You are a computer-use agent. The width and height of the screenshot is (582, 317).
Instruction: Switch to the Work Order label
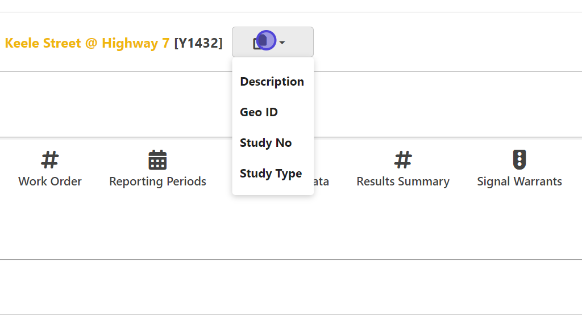50,181
